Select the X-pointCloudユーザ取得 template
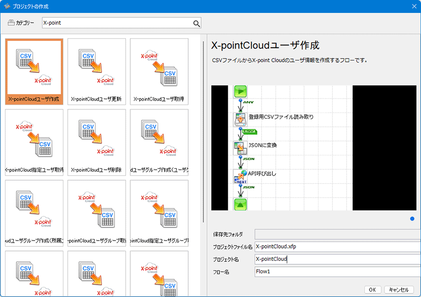Image resolution: width=421 pixels, height=297 pixels. click(159, 71)
